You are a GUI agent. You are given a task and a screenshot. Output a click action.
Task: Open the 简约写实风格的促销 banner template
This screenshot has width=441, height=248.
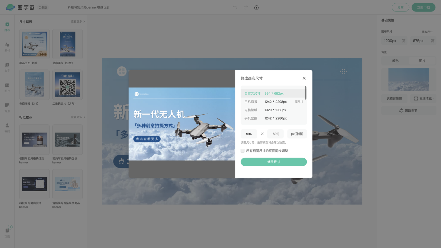[x=68, y=140]
